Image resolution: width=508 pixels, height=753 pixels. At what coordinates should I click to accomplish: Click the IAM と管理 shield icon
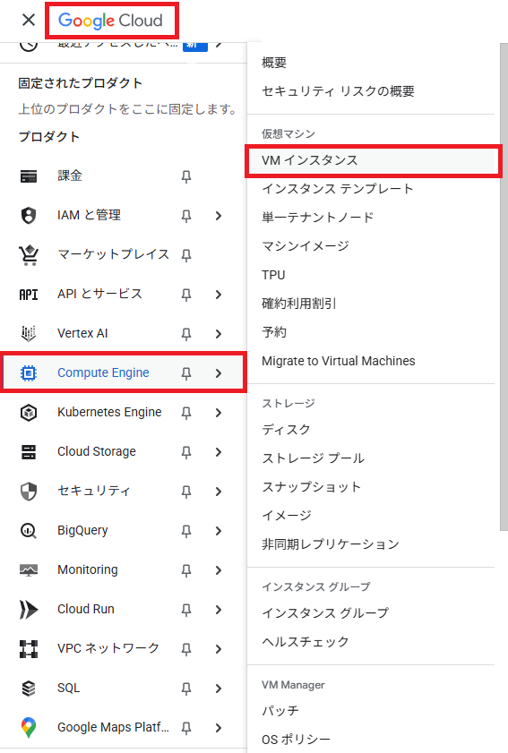pyautogui.click(x=29, y=215)
